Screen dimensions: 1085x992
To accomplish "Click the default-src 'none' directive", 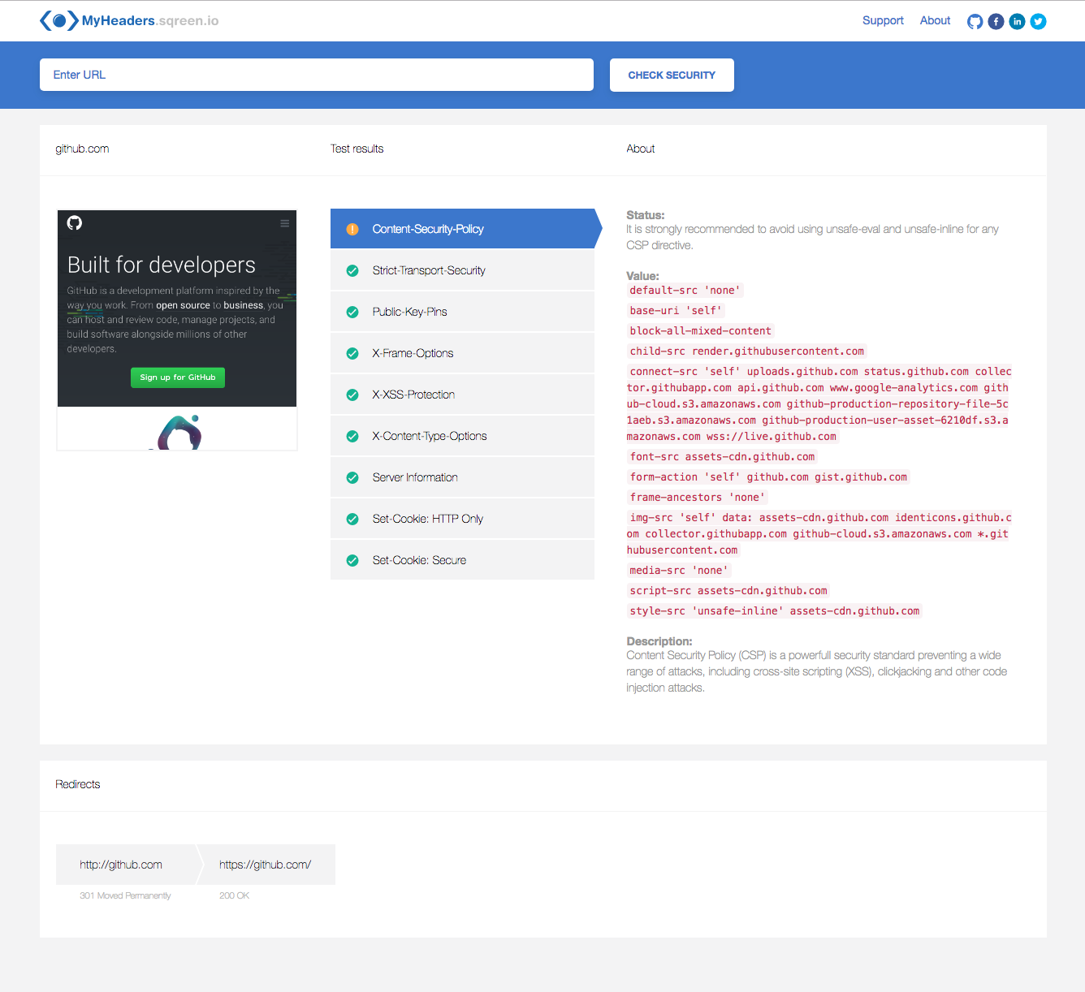I will tap(685, 291).
